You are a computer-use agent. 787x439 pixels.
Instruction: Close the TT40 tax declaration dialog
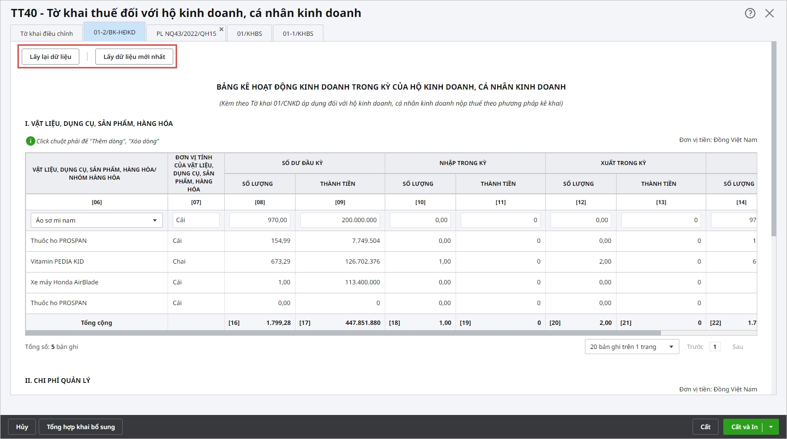tap(770, 13)
